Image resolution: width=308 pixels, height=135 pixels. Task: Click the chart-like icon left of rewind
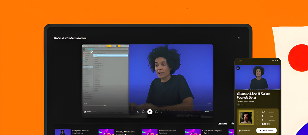click(x=138, y=112)
